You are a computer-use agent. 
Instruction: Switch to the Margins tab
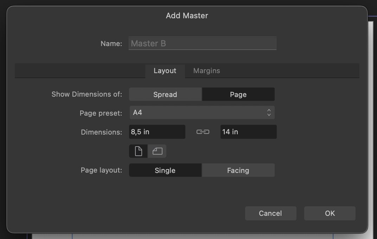[x=206, y=71]
